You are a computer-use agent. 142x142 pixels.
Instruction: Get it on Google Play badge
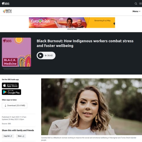[x=11, y=92]
